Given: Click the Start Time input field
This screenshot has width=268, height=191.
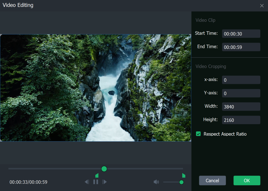Looking at the screenshot, I should click(x=241, y=34).
